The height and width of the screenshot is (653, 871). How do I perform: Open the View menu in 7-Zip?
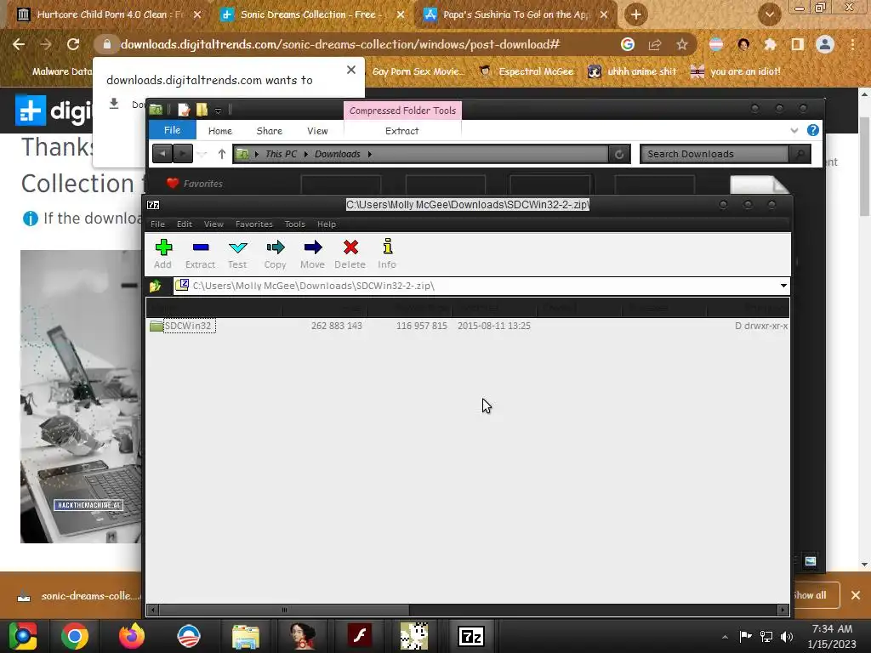tap(213, 224)
